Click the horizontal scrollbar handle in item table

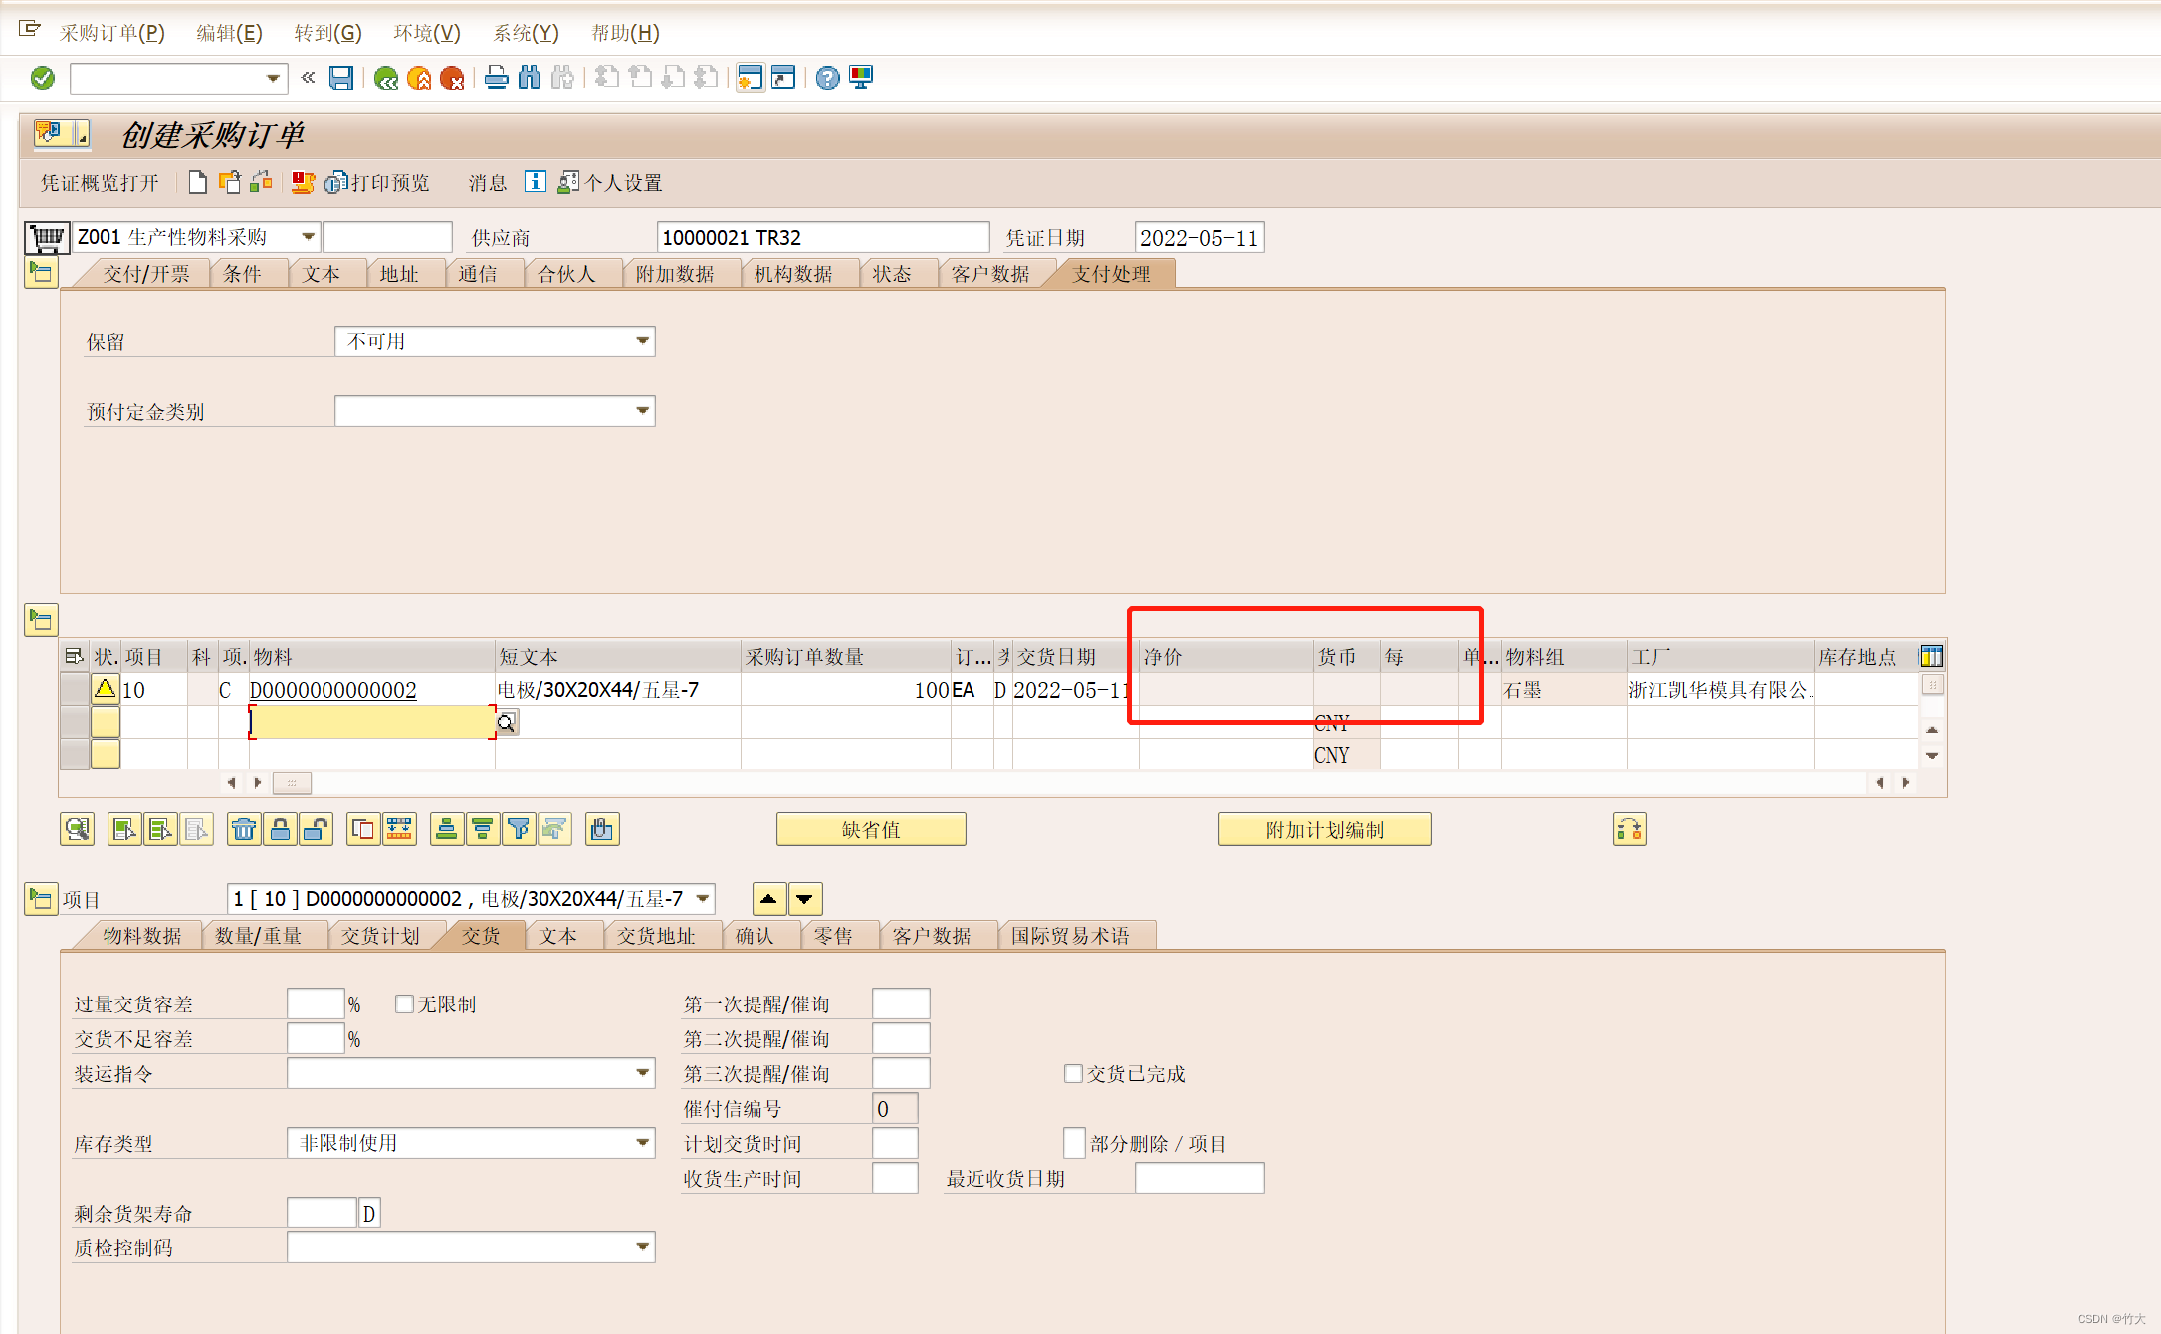tap(292, 783)
